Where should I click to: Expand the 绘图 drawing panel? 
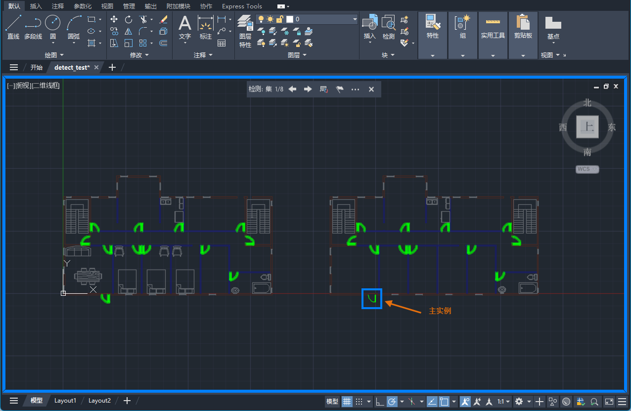click(x=54, y=54)
